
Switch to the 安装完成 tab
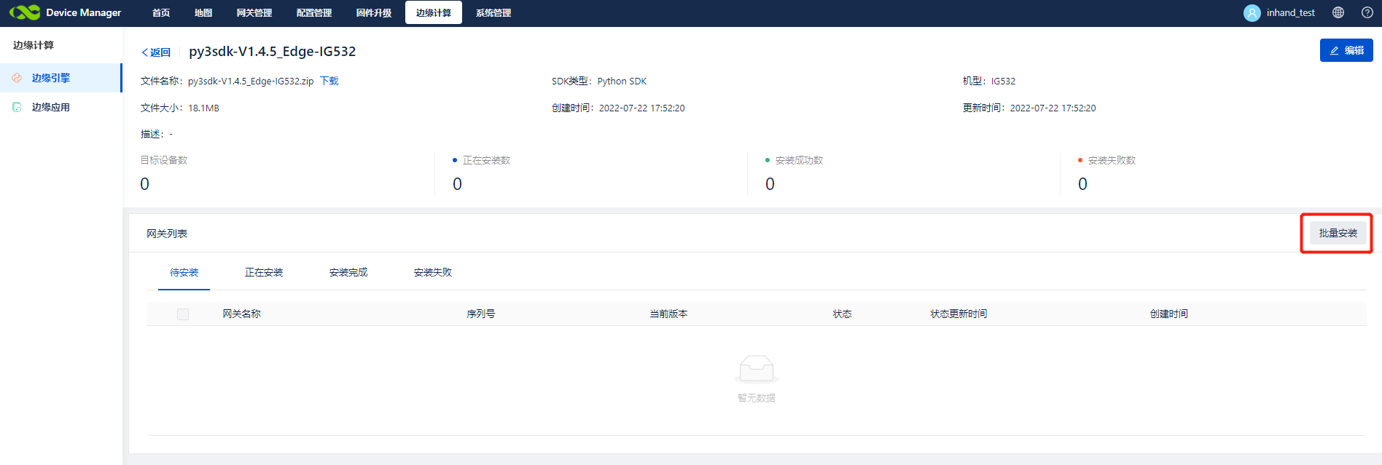click(348, 272)
